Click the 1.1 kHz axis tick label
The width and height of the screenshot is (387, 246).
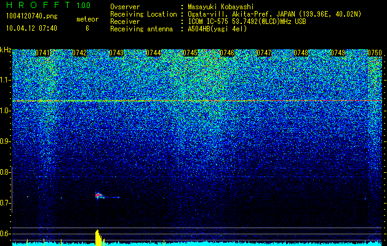click(x=5, y=80)
